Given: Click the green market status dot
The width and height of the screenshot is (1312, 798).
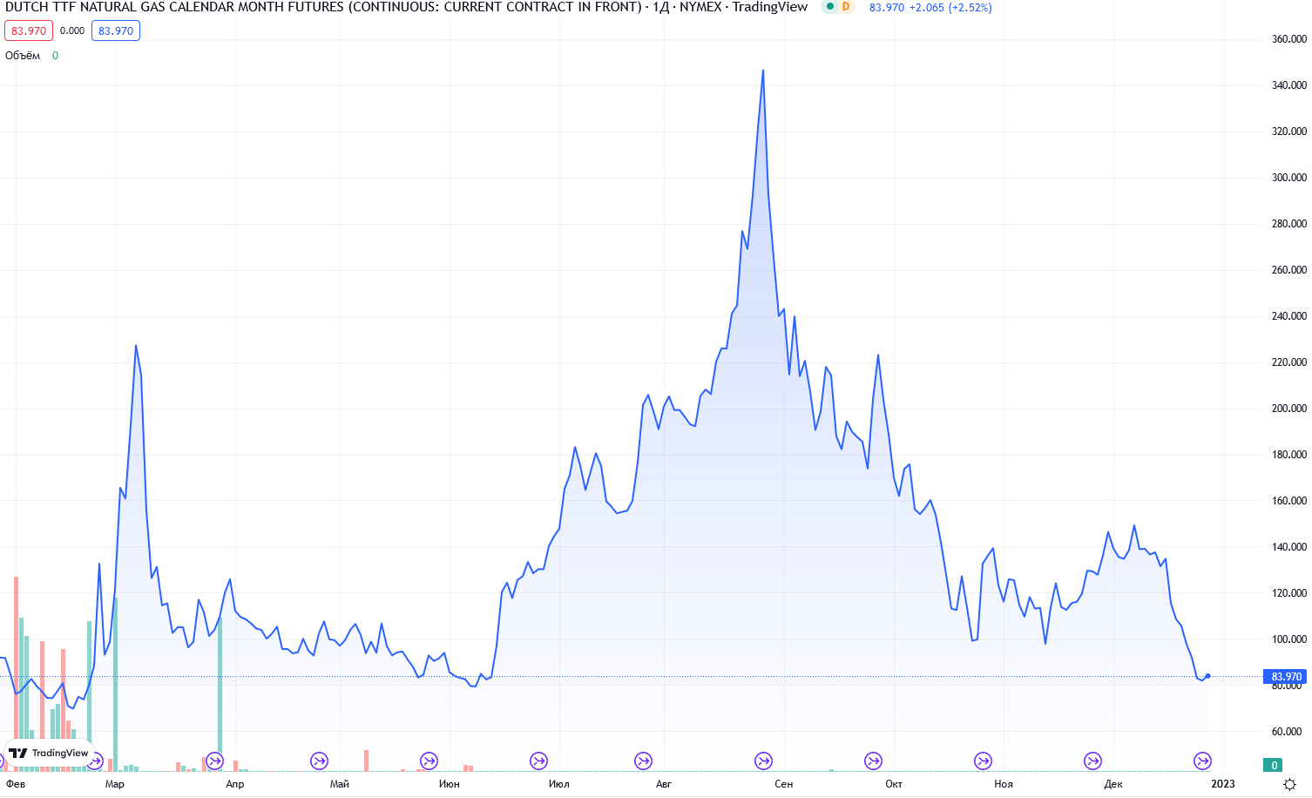Looking at the screenshot, I should 830,7.
